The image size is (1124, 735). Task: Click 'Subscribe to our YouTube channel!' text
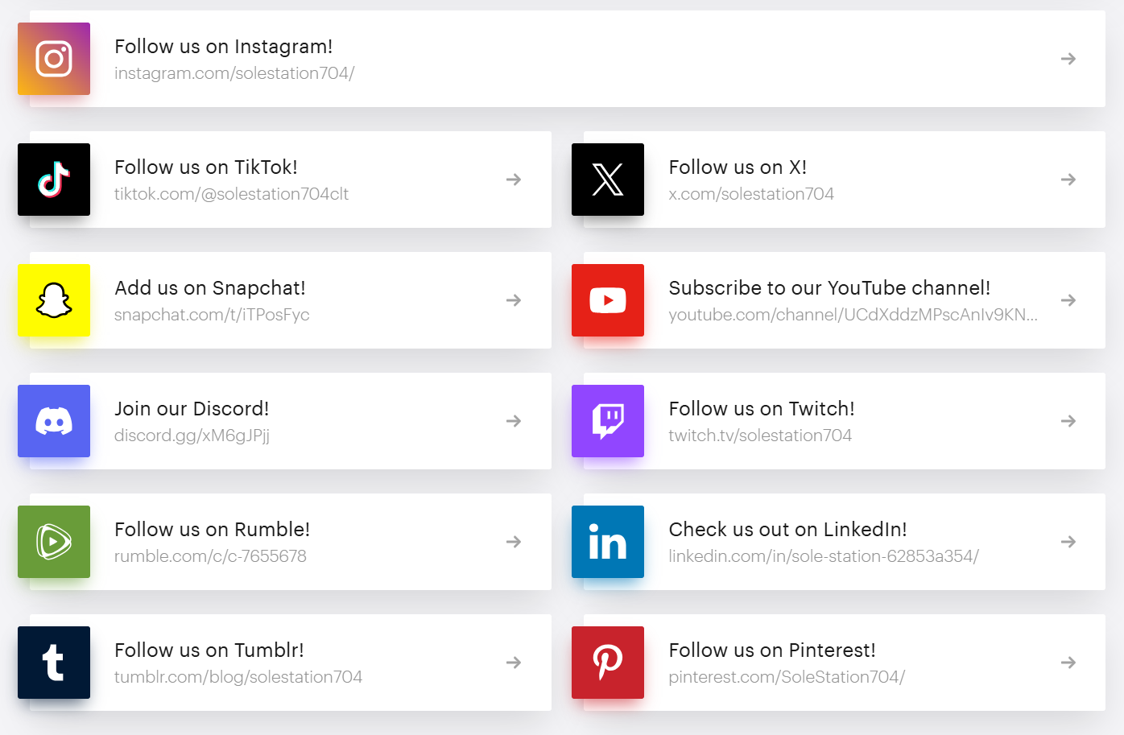pyautogui.click(x=829, y=288)
